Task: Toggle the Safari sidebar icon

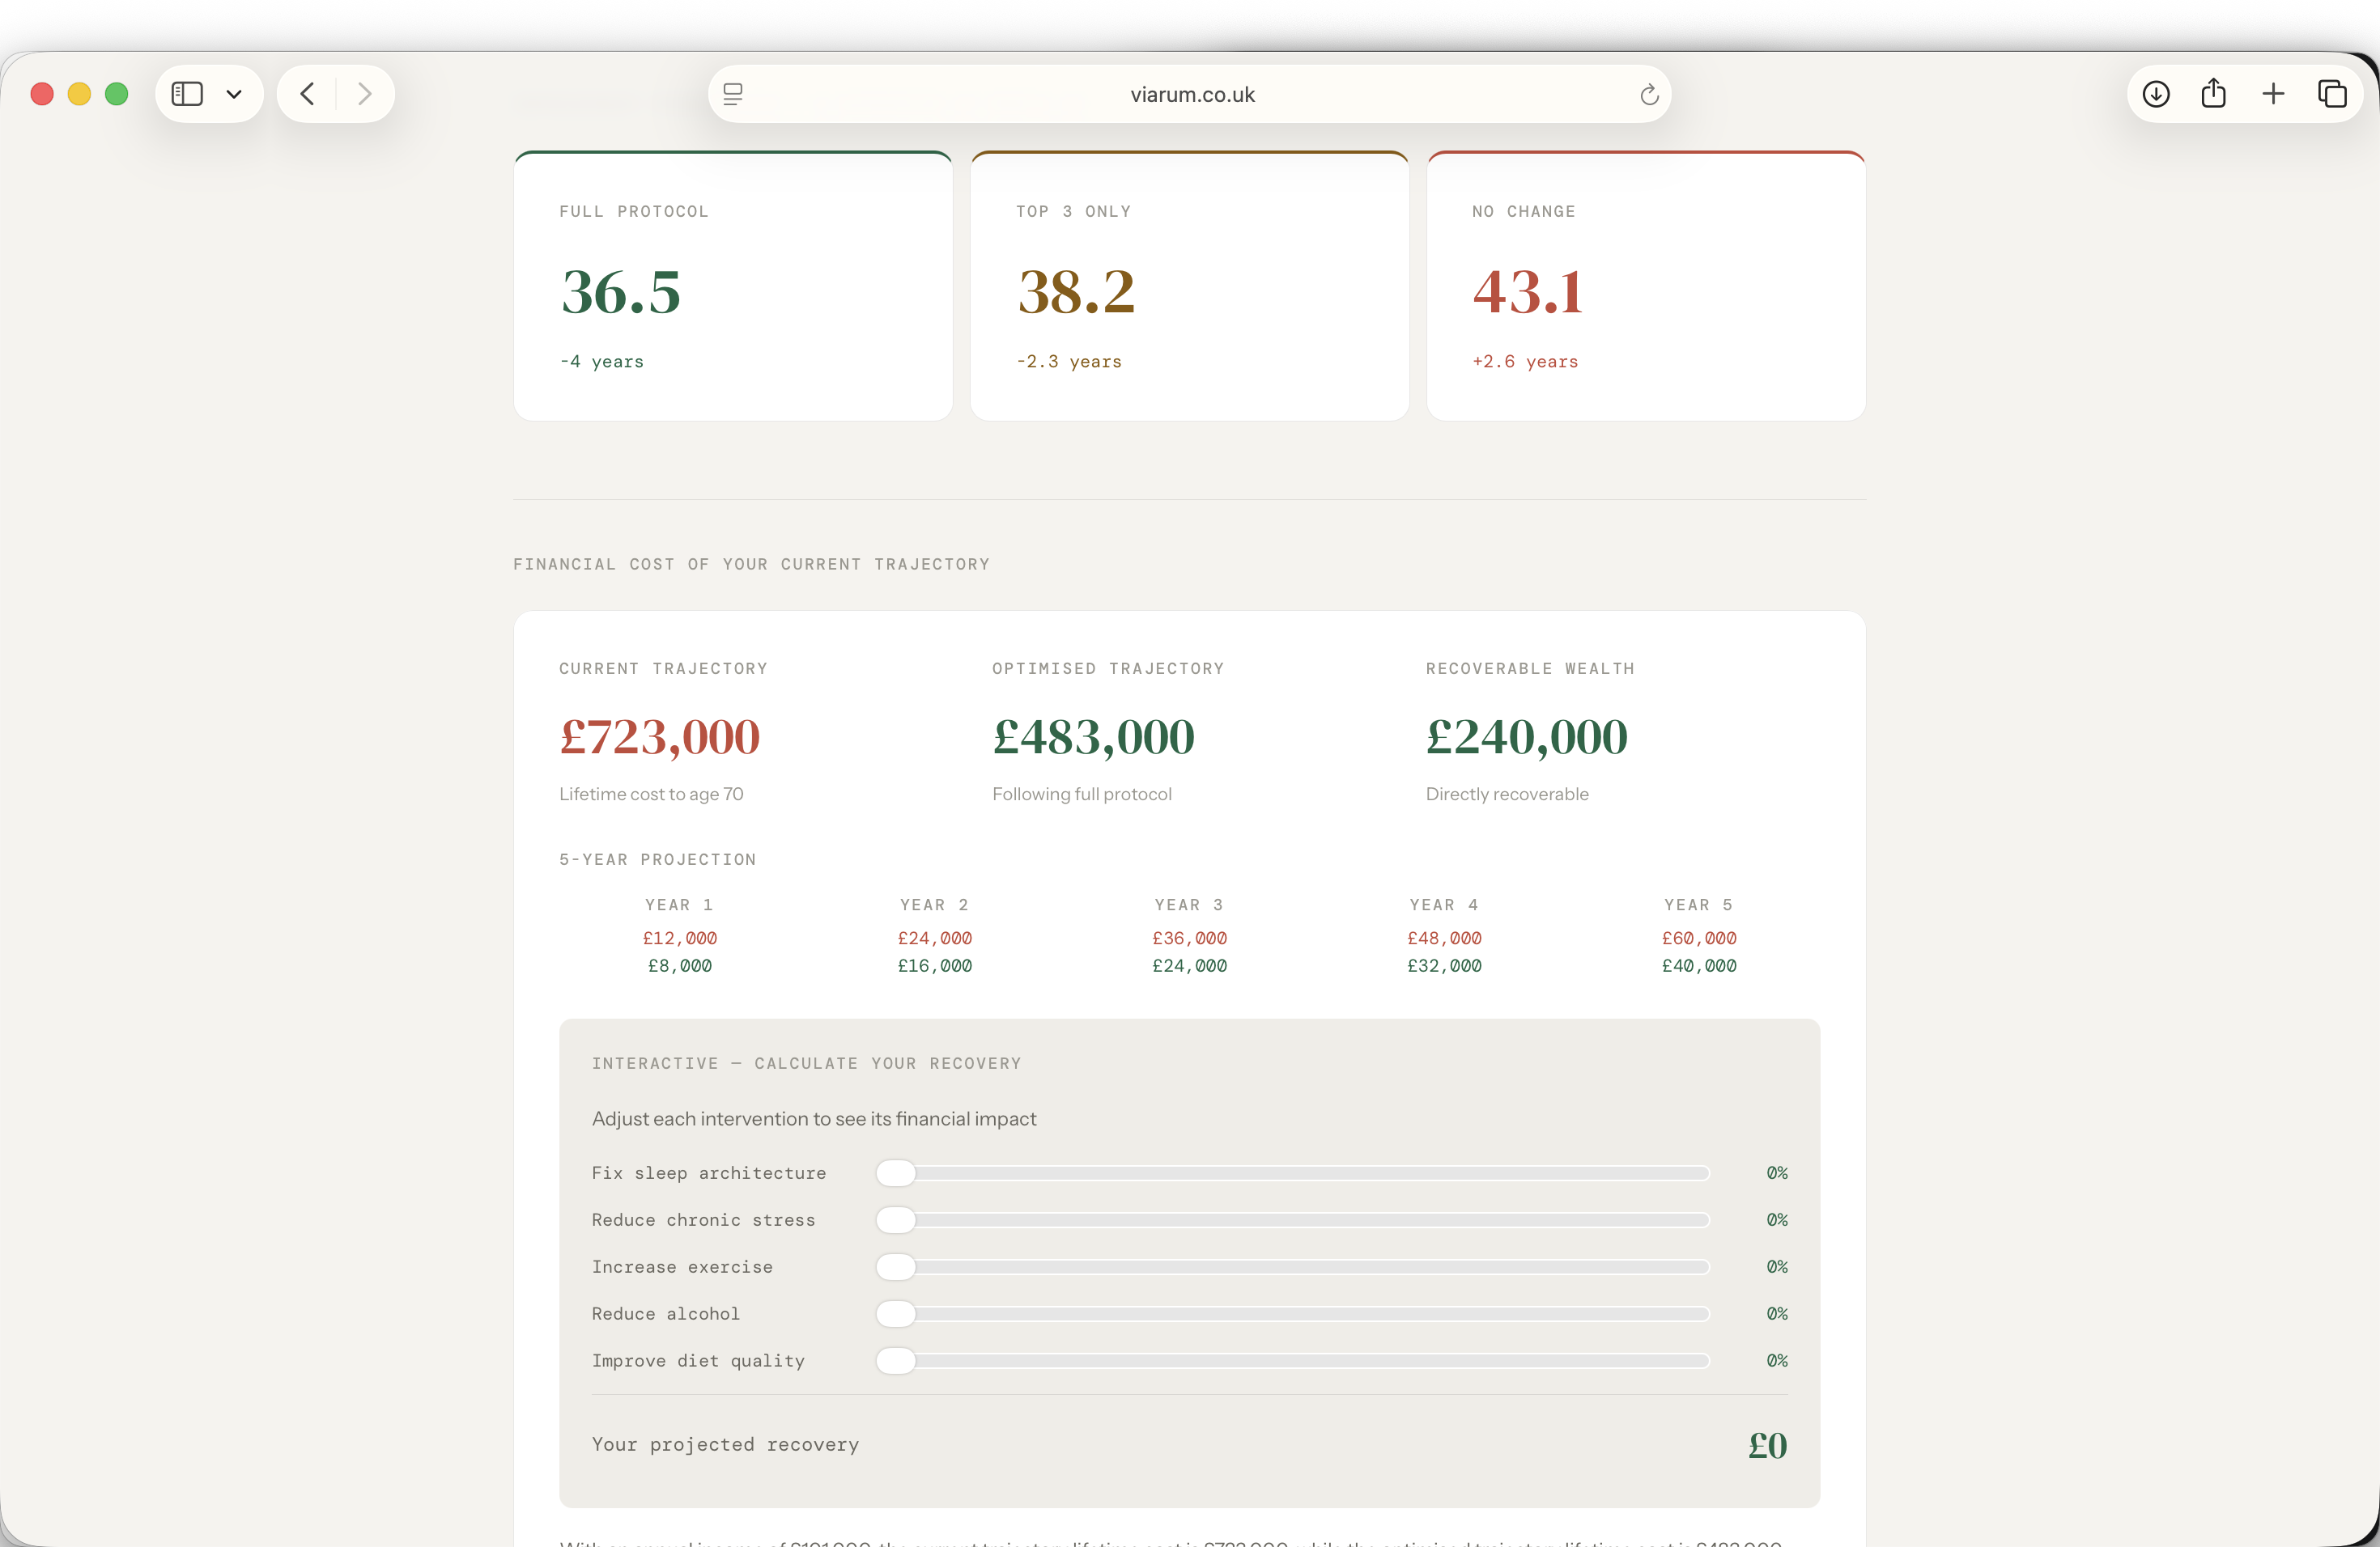Action: point(187,94)
